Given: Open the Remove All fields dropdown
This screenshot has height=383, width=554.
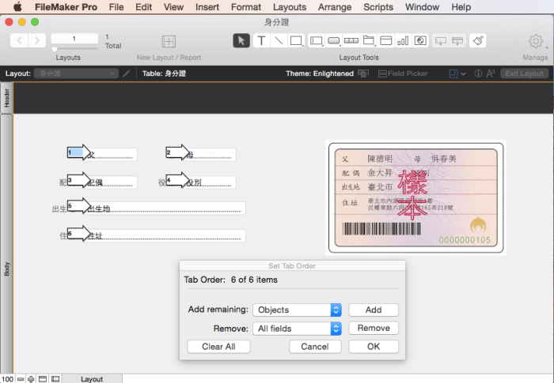Looking at the screenshot, I should click(297, 329).
